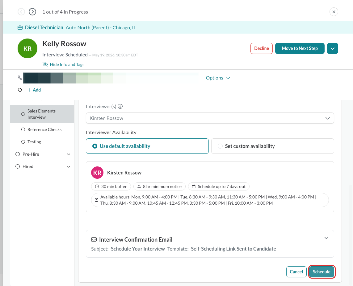Screen dimensions: 353x286
Task: Click the Pre-Hire stage circle
Action: click(18, 154)
